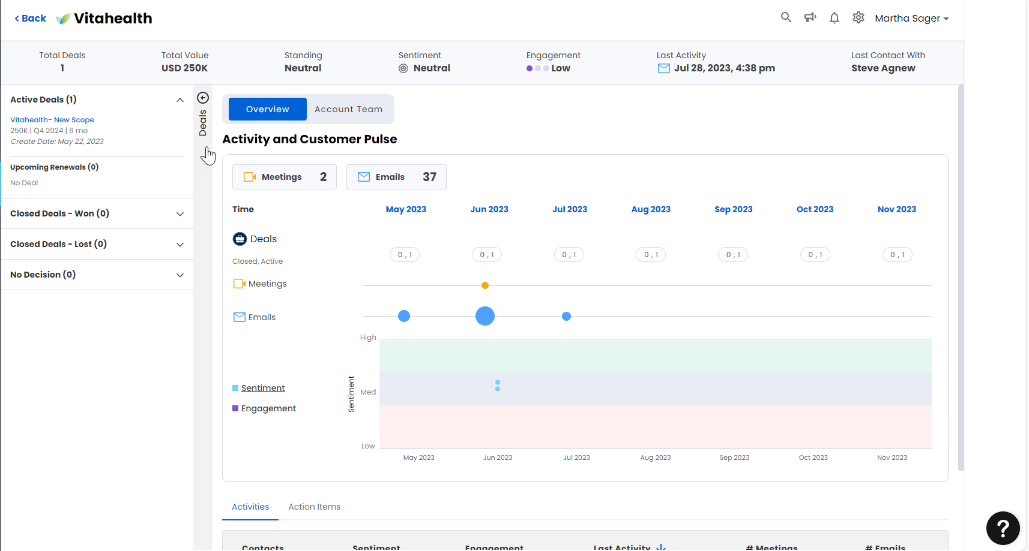Click the Neutral sentiment face icon

click(x=403, y=68)
